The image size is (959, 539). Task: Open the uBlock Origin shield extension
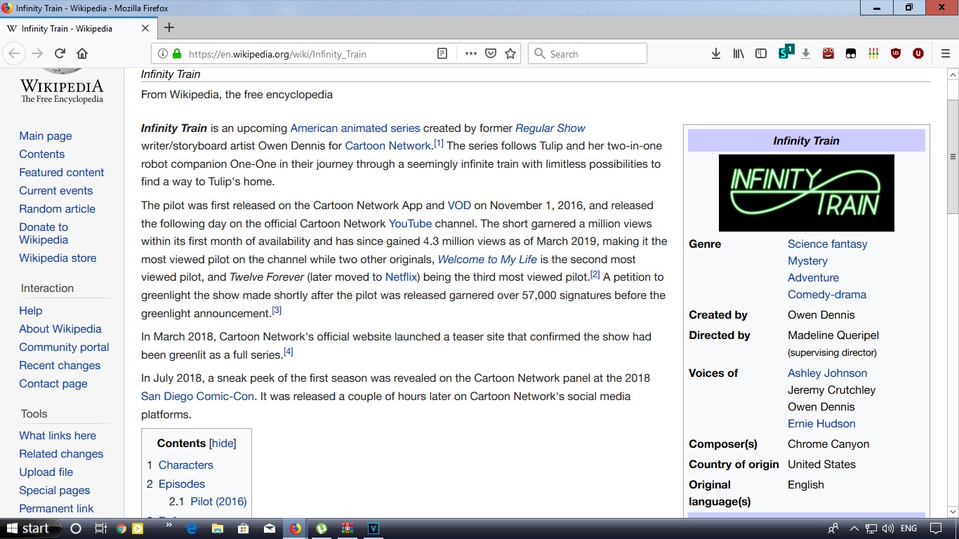(896, 53)
